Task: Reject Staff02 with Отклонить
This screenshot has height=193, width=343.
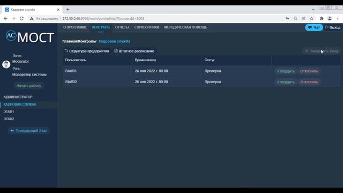Action: [x=309, y=82]
